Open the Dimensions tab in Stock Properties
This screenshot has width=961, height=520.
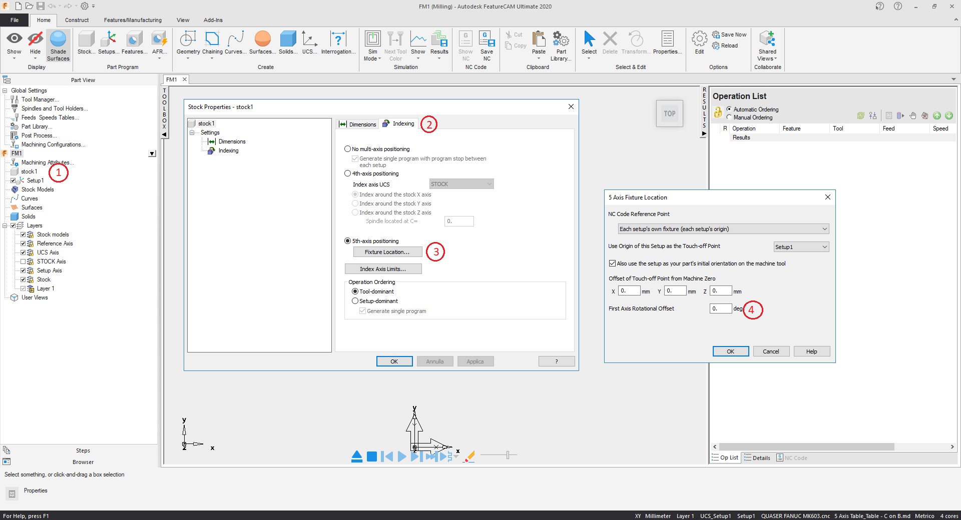click(357, 124)
